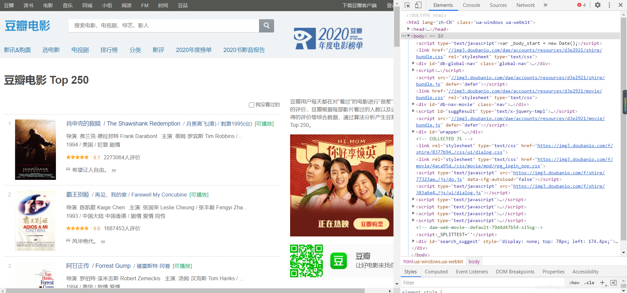Click the page horizontal scrollbar thumb

tap(185, 291)
